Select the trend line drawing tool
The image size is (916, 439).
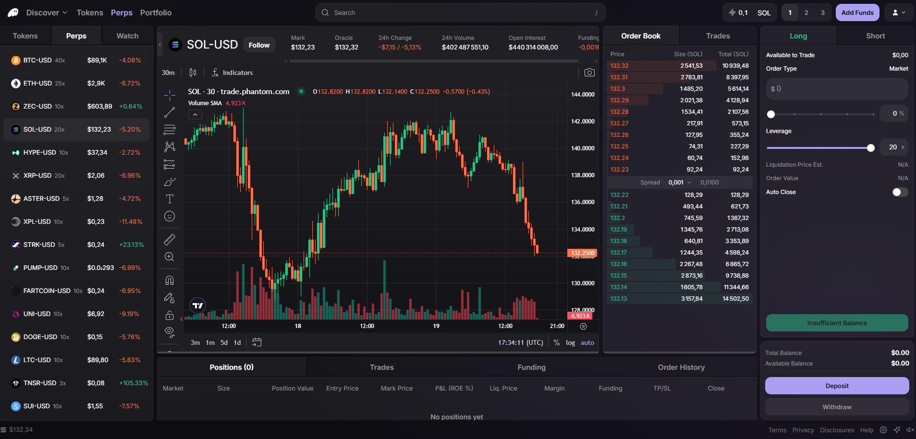click(x=170, y=112)
